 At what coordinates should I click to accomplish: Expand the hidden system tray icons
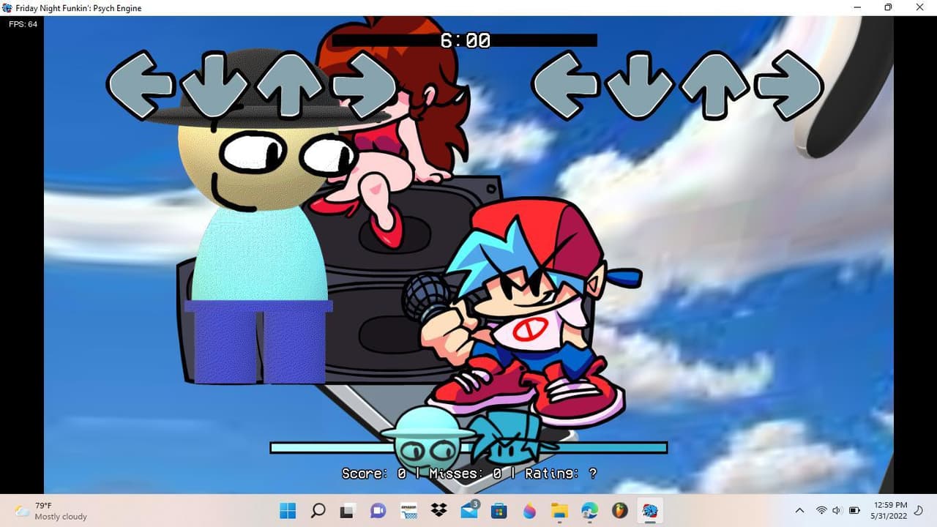click(799, 510)
